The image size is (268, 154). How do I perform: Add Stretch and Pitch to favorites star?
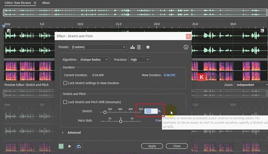[x=148, y=47]
